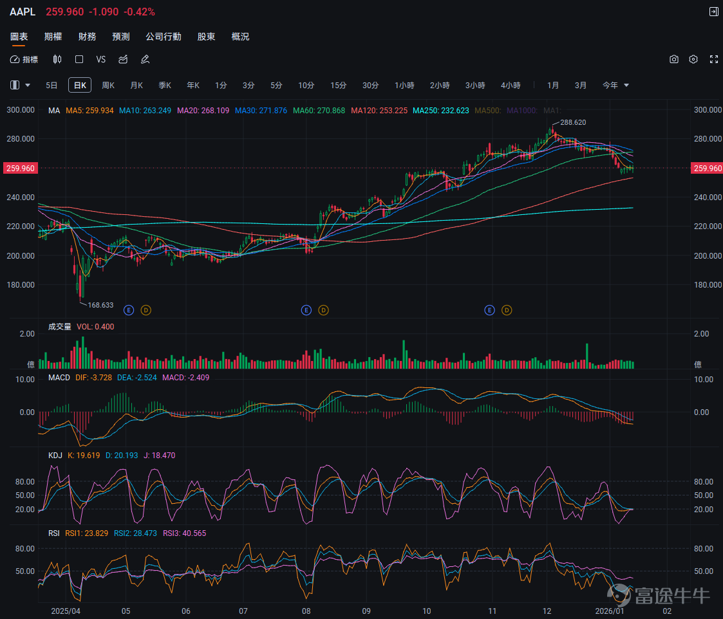Open the 股東 tab

coord(206,37)
